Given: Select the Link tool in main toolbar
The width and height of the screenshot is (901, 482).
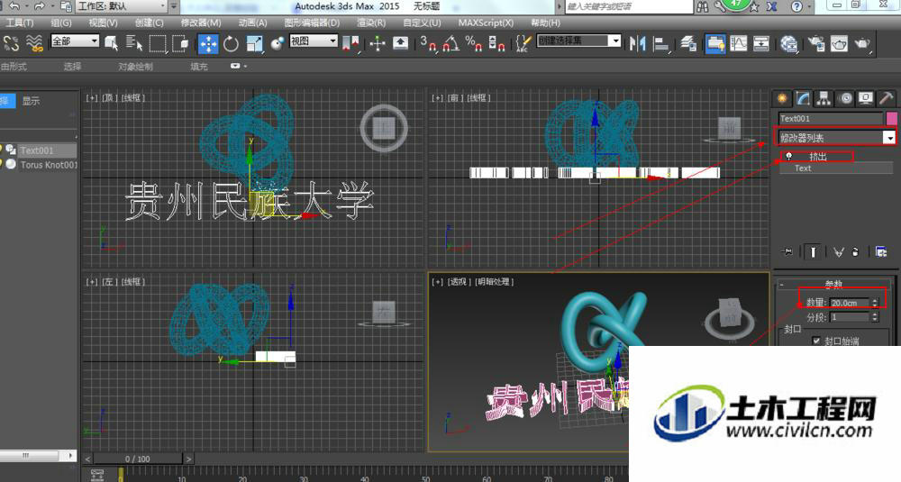Looking at the screenshot, I should coord(12,43).
